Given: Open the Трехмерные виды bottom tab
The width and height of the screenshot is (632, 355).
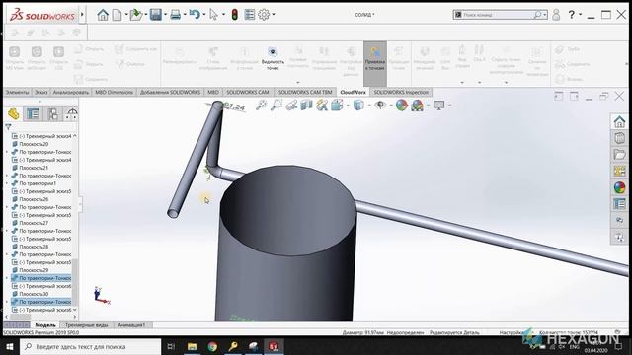Looking at the screenshot, I should (x=87, y=325).
